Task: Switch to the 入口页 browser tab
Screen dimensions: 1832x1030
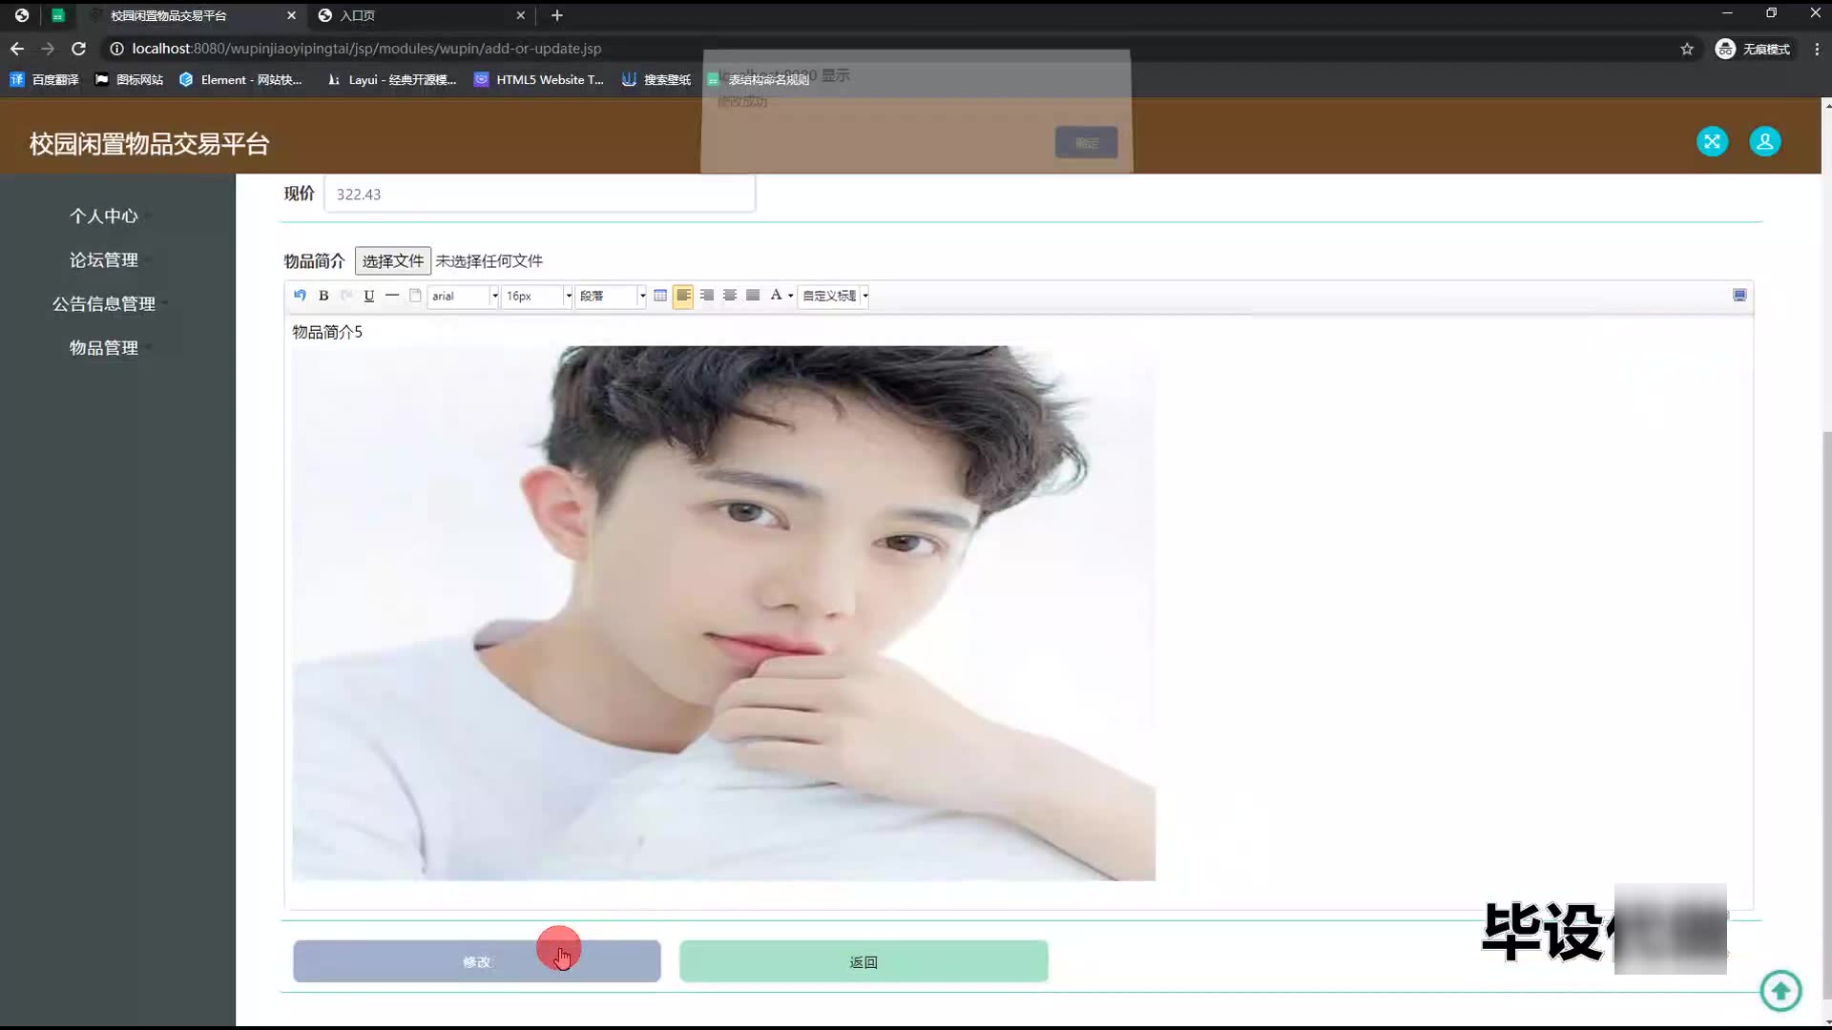Action: click(x=420, y=15)
